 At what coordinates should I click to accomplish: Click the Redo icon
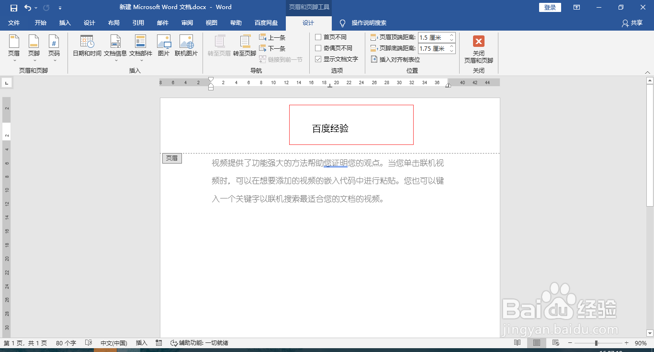click(46, 8)
